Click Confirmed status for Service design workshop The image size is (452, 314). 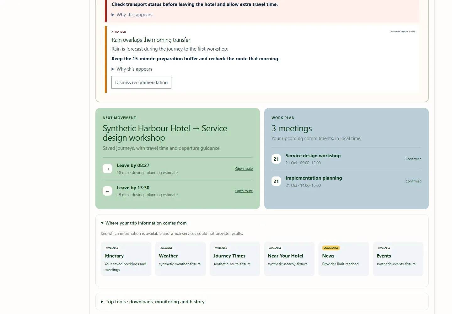[413, 159]
